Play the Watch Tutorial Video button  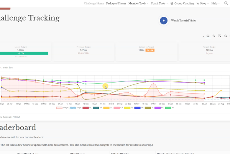point(164,21)
